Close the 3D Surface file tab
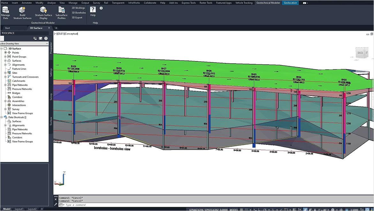Viewport: 374px width, 211px height. (x=49, y=28)
